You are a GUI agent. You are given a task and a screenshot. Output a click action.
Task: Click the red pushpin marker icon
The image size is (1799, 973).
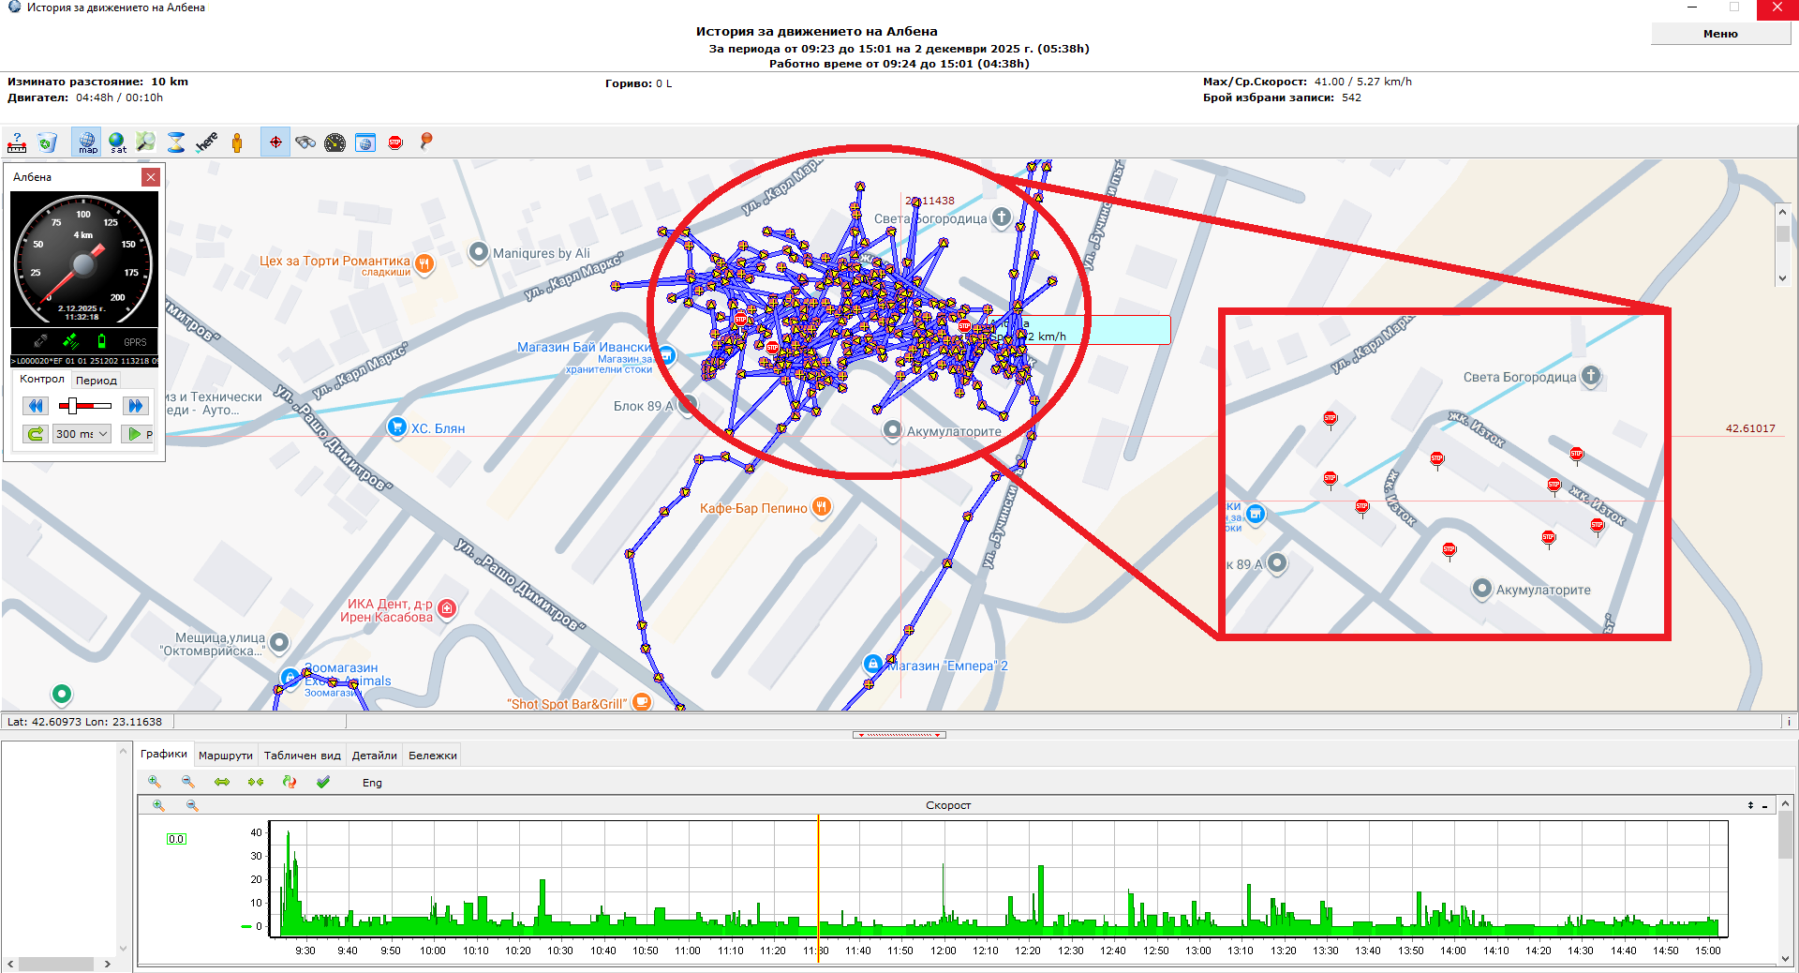(x=426, y=142)
